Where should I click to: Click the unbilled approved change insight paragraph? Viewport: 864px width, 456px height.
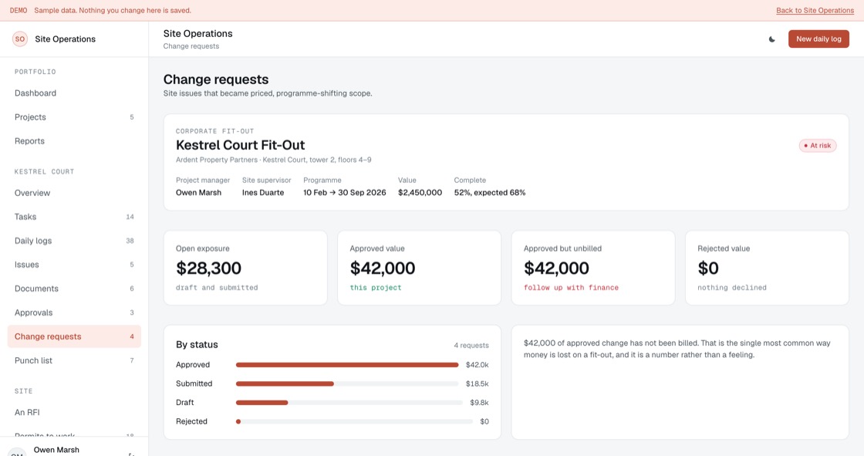pos(677,349)
